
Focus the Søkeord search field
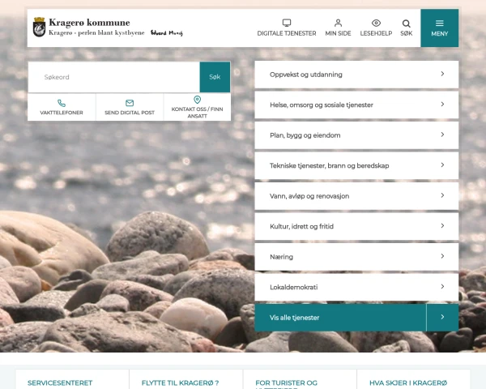click(x=113, y=77)
